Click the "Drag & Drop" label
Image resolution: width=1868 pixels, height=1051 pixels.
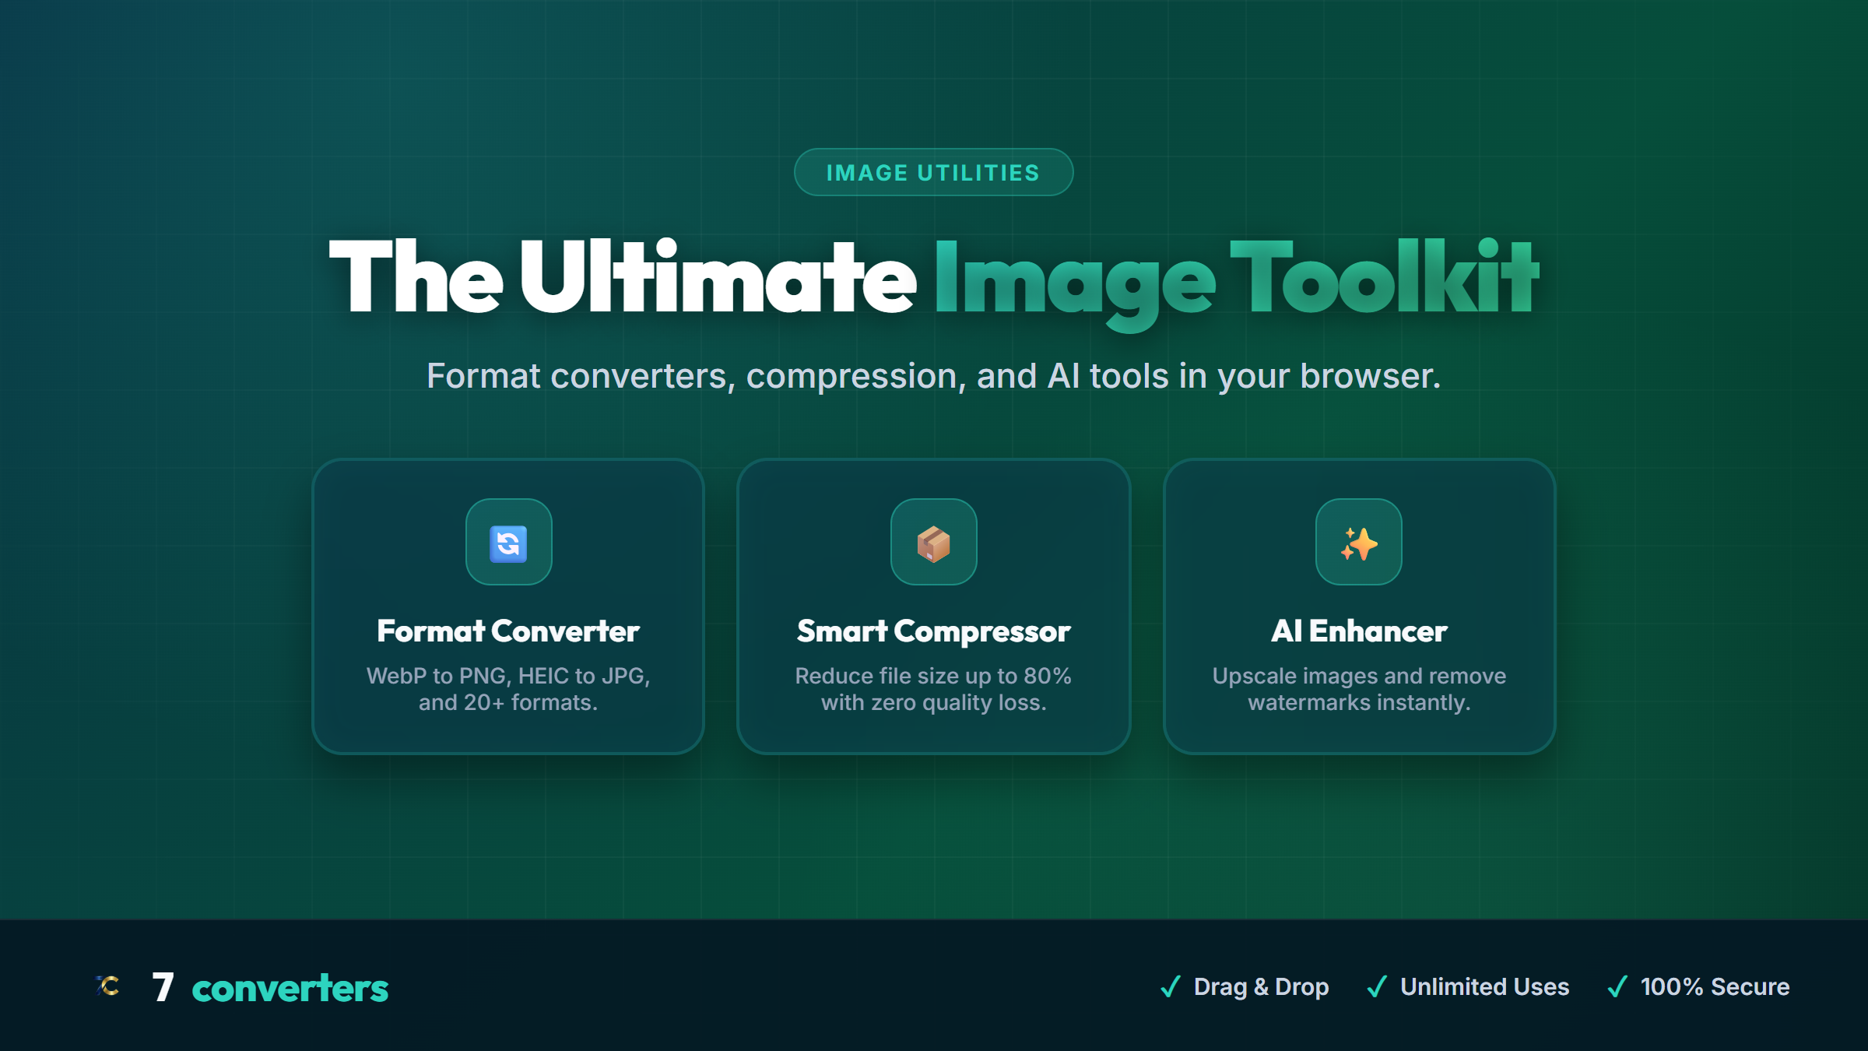point(1261,986)
